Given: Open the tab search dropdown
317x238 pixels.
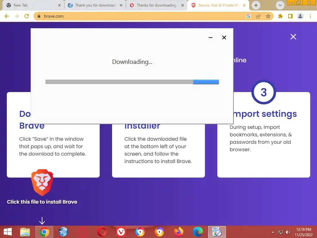Looking at the screenshot, I should [x=280, y=5].
